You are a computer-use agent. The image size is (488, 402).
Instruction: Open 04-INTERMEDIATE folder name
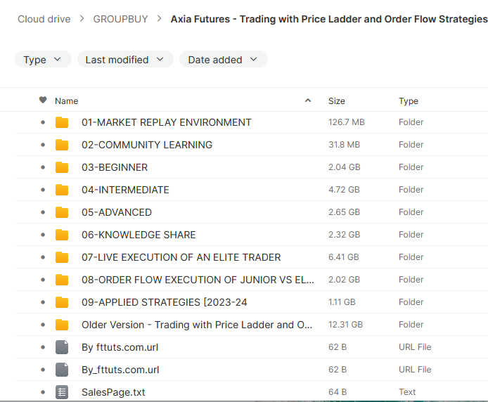click(x=125, y=190)
